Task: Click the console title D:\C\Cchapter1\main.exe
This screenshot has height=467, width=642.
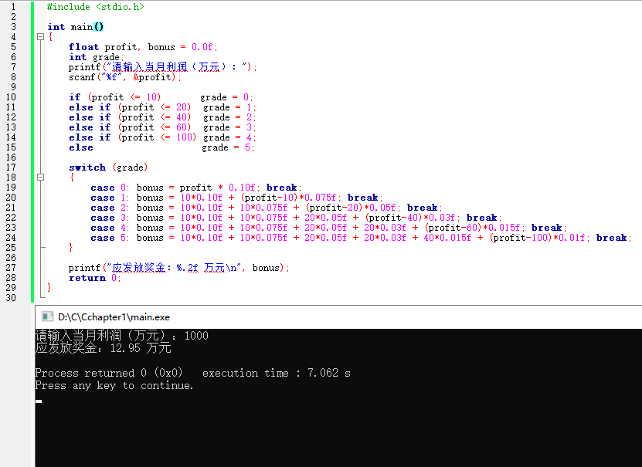Action: pos(114,317)
